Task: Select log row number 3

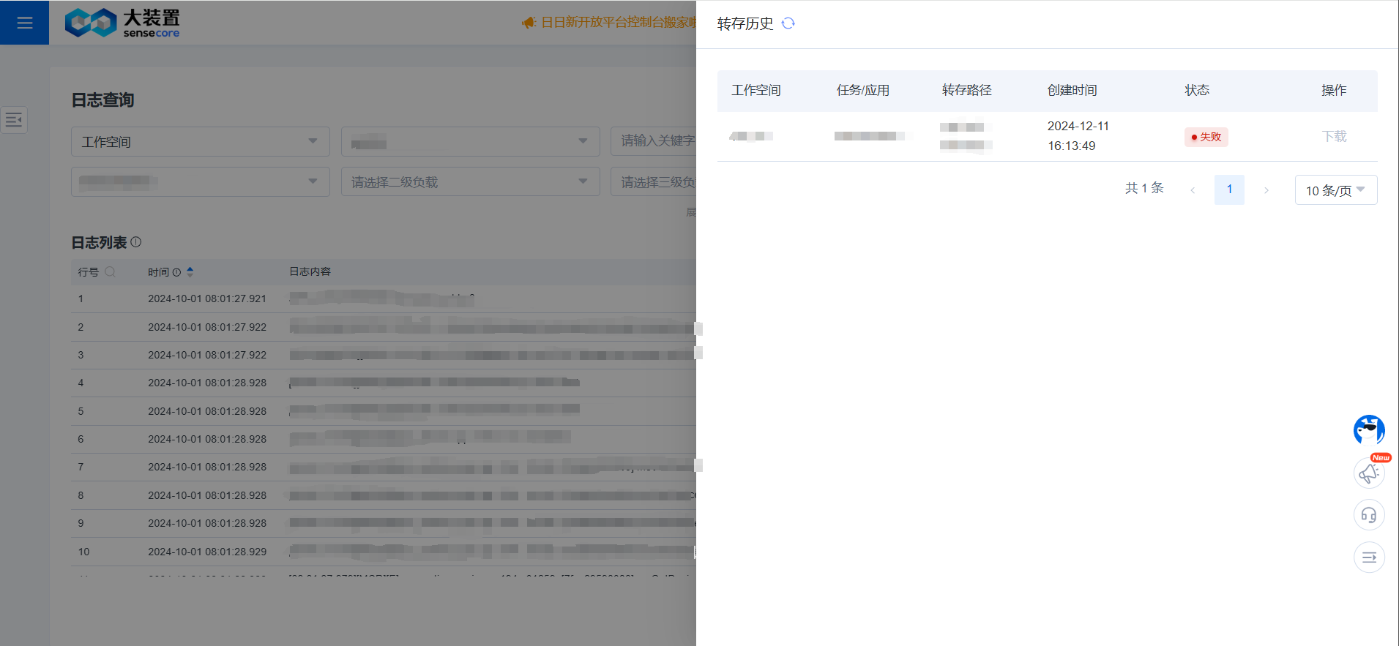Action: [x=384, y=355]
